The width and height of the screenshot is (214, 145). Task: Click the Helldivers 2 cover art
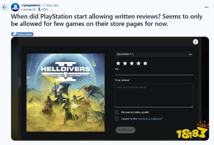(66, 92)
